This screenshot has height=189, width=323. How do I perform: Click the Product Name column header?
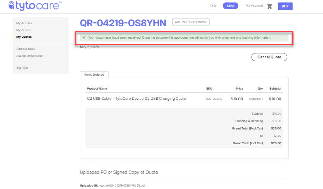(97, 88)
